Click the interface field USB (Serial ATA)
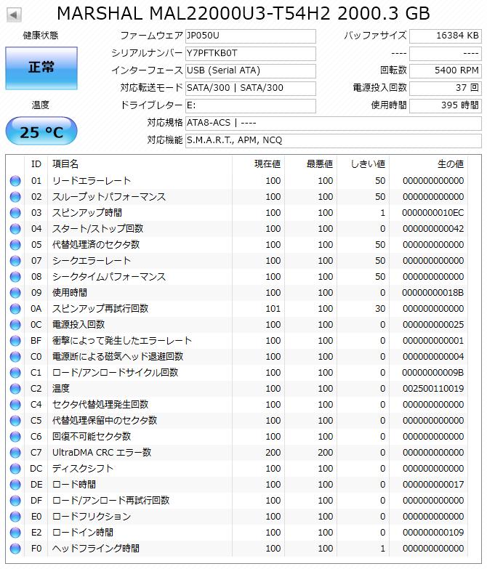 click(250, 71)
